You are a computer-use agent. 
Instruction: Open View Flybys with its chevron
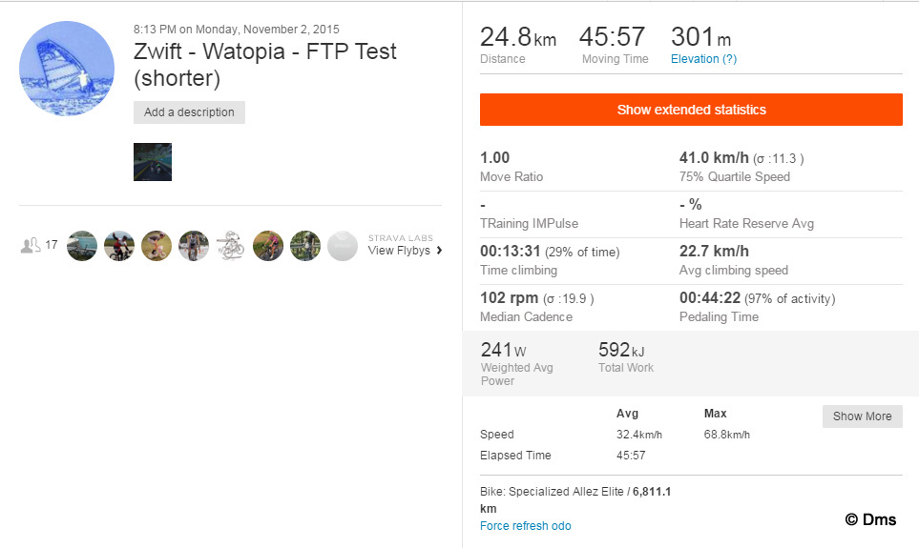pyautogui.click(x=406, y=251)
